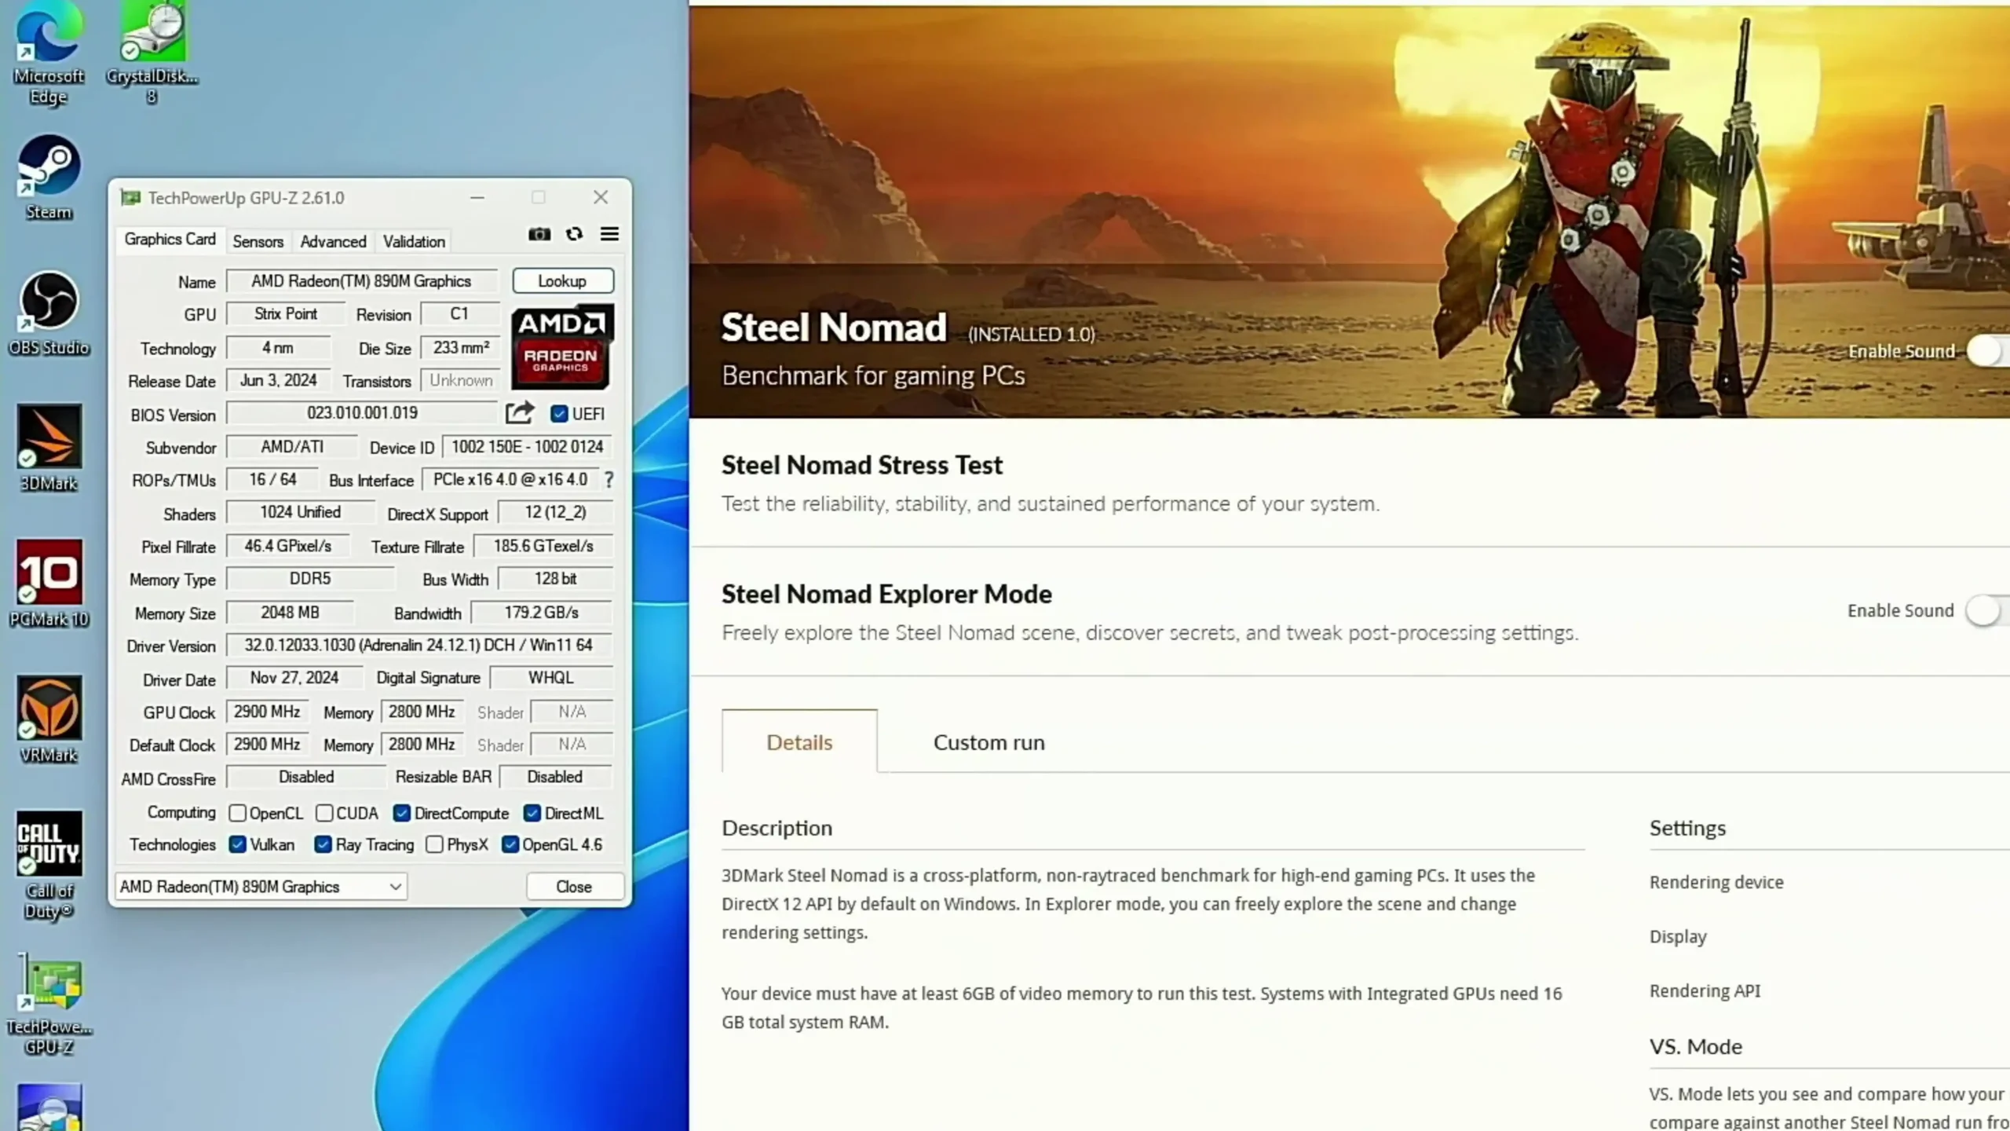The image size is (2010, 1131).
Task: Click the Memory Size 2048 MB value
Action: tap(290, 612)
